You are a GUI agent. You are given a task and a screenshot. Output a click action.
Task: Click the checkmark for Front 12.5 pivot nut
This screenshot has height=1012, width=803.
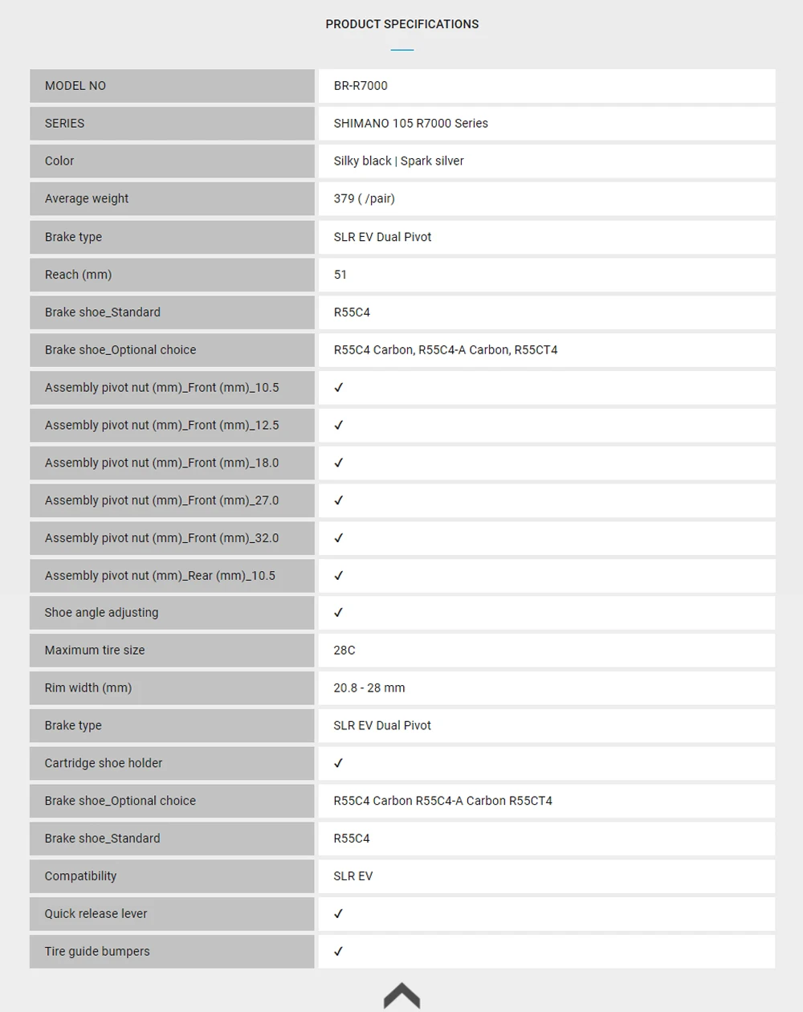coord(338,426)
